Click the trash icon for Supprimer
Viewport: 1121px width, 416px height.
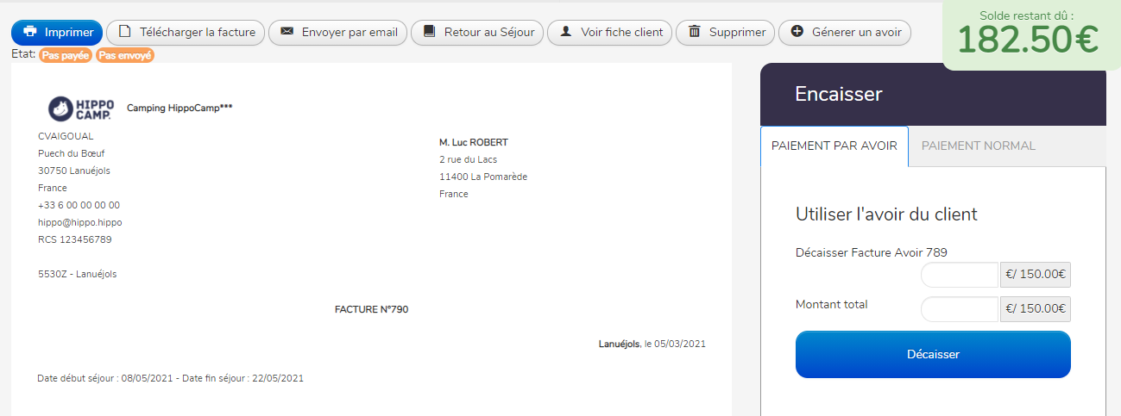[695, 33]
